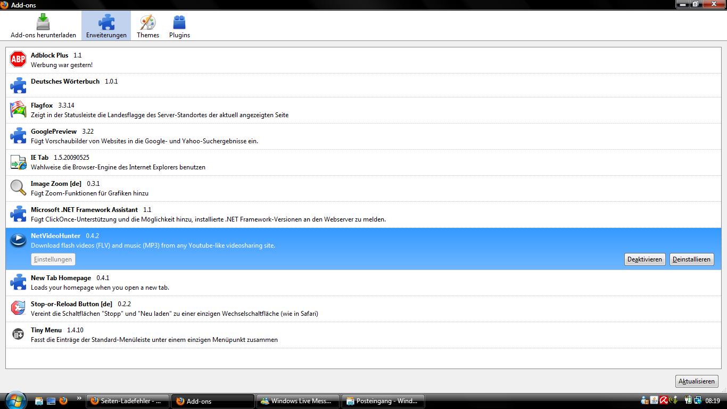Click the ClickOnce-Unterstützung description text
This screenshot has width=727, height=409.
208,219
